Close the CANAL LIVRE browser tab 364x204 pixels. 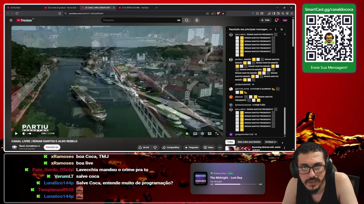114,8
